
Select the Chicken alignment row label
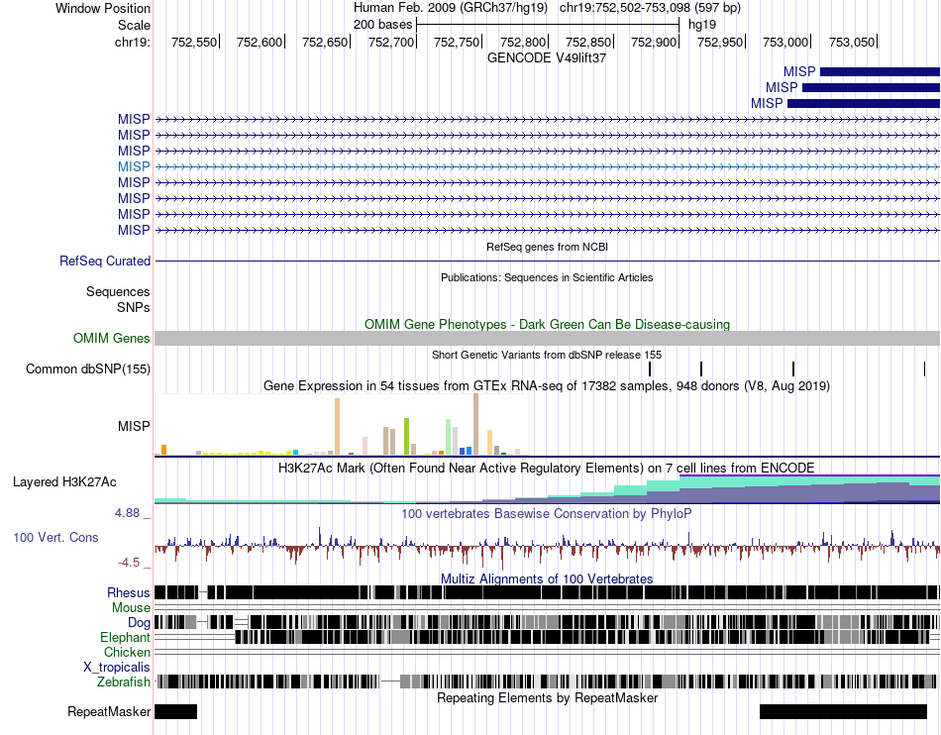(x=127, y=652)
